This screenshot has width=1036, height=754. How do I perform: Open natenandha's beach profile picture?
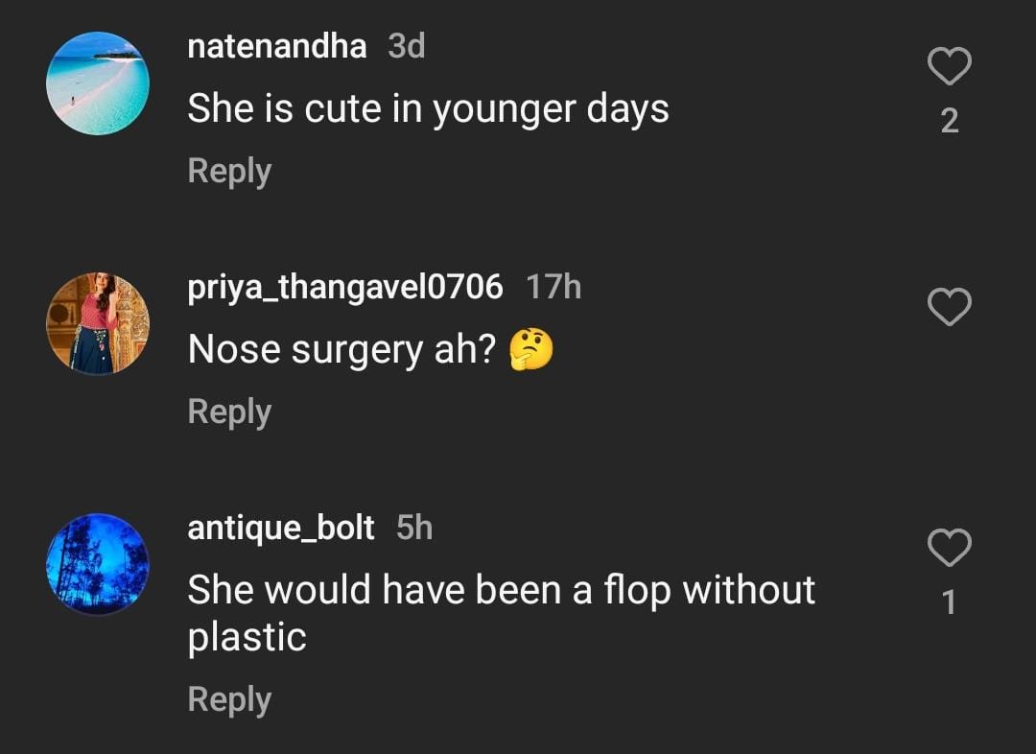98,83
